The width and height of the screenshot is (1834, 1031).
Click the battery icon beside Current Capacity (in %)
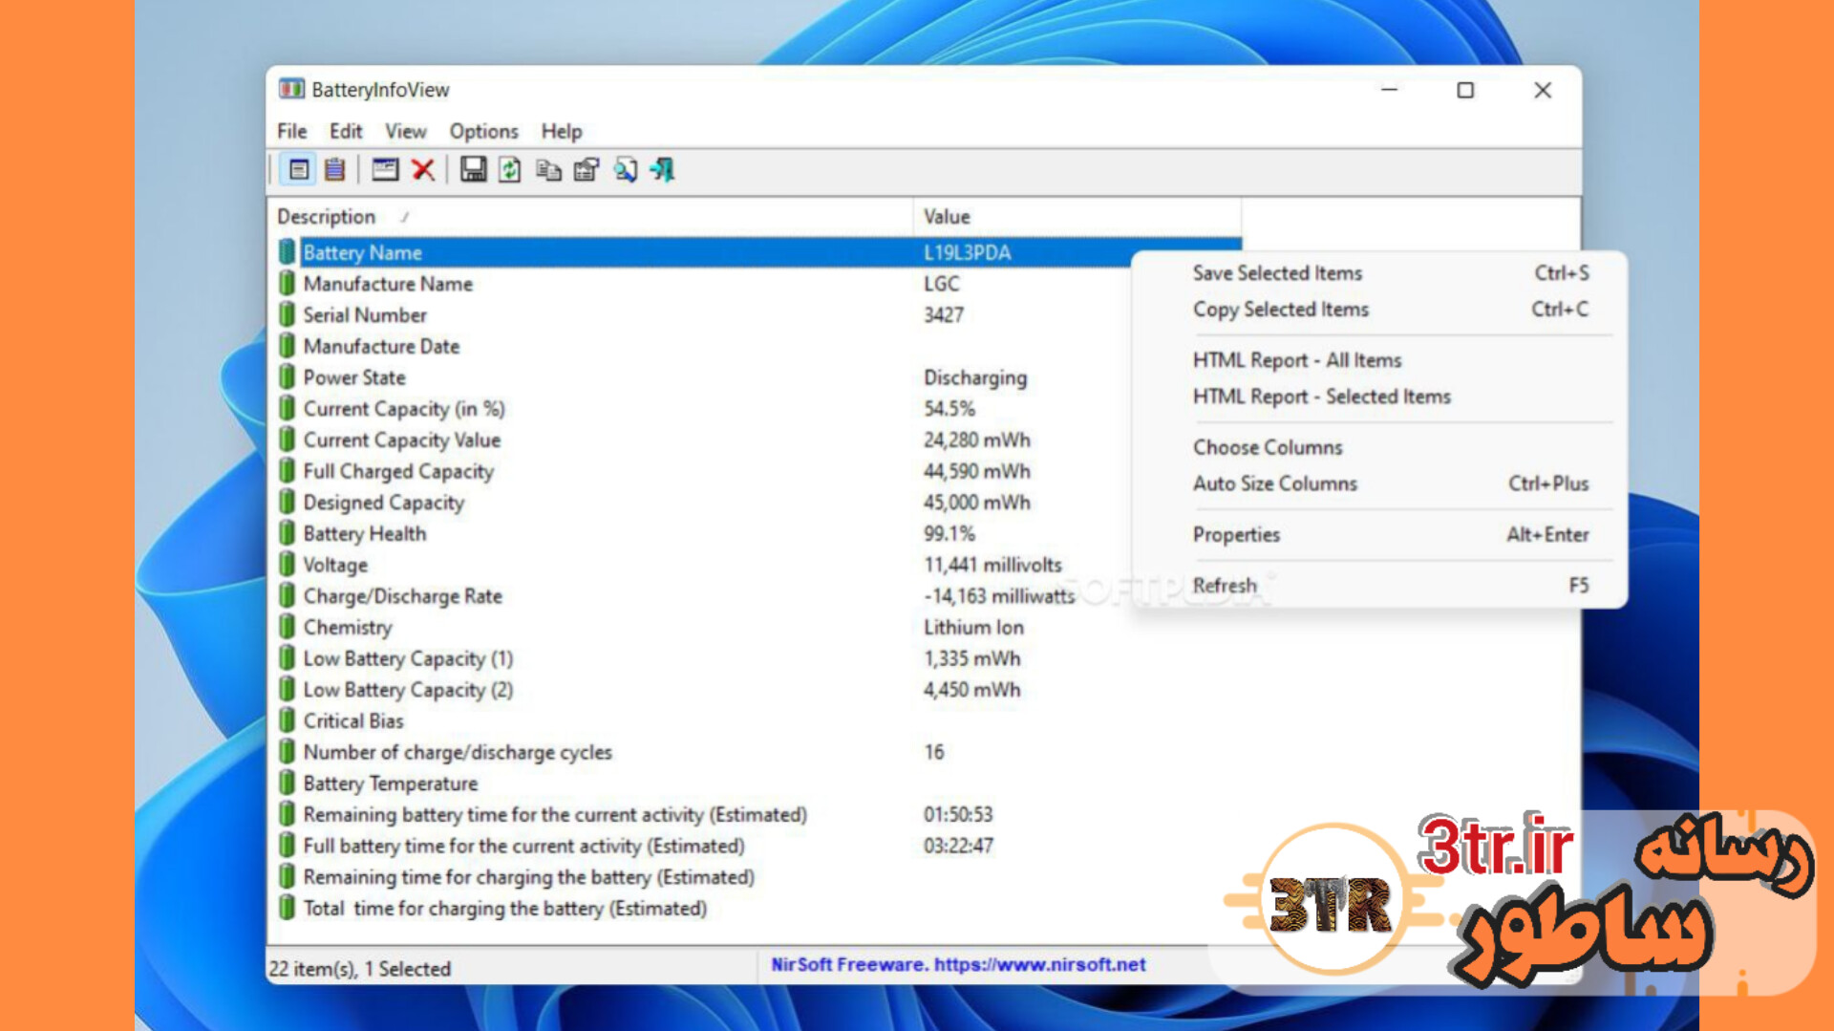coord(287,409)
